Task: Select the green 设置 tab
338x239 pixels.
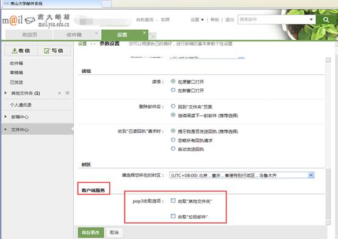Action: click(x=124, y=35)
